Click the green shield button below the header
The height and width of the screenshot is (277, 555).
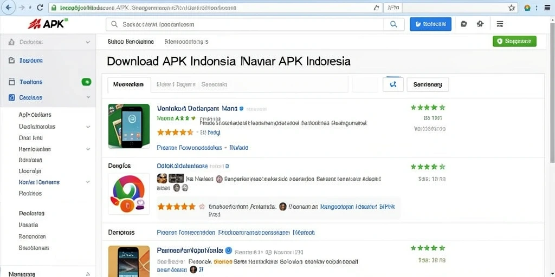(514, 41)
